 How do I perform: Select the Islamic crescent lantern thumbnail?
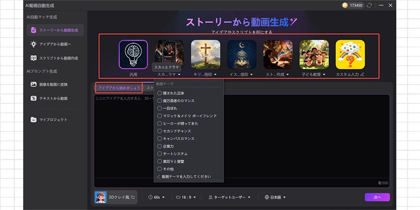tap(242, 55)
